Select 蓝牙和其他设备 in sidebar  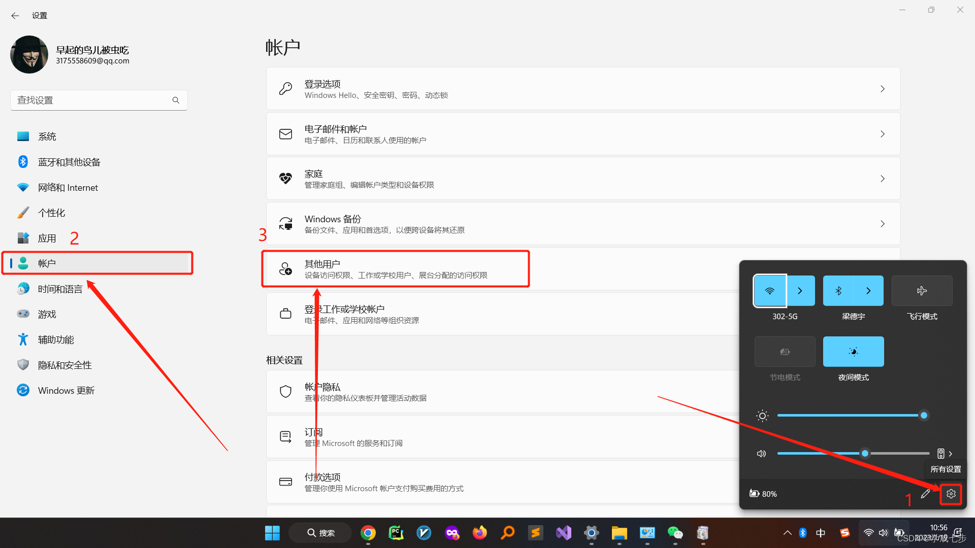[x=69, y=162]
